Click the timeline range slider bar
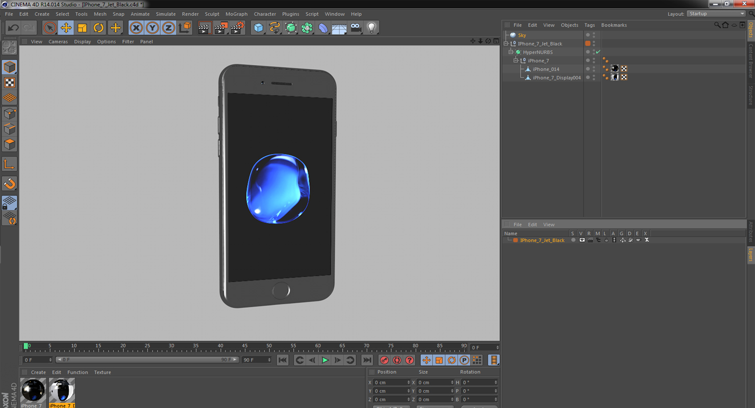Image resolution: width=755 pixels, height=408 pixels. (x=147, y=360)
